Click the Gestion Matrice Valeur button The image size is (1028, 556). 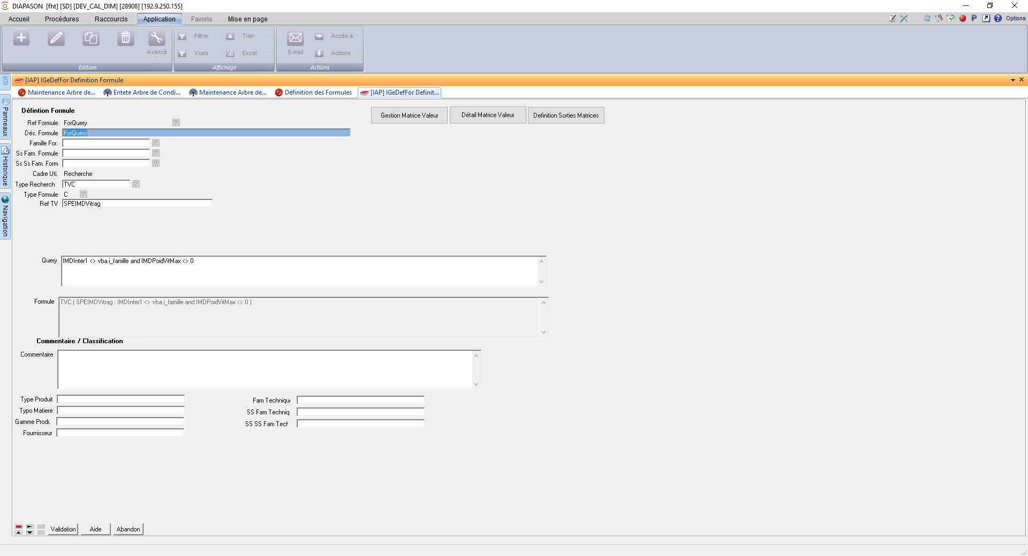[x=409, y=115]
